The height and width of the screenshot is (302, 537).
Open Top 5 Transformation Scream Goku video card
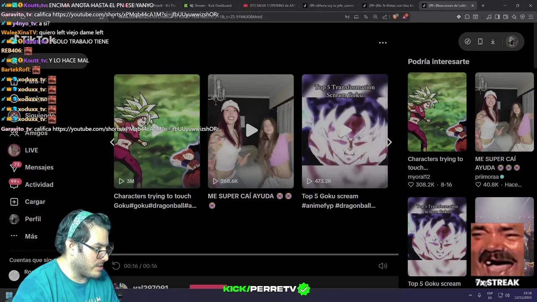(x=345, y=131)
